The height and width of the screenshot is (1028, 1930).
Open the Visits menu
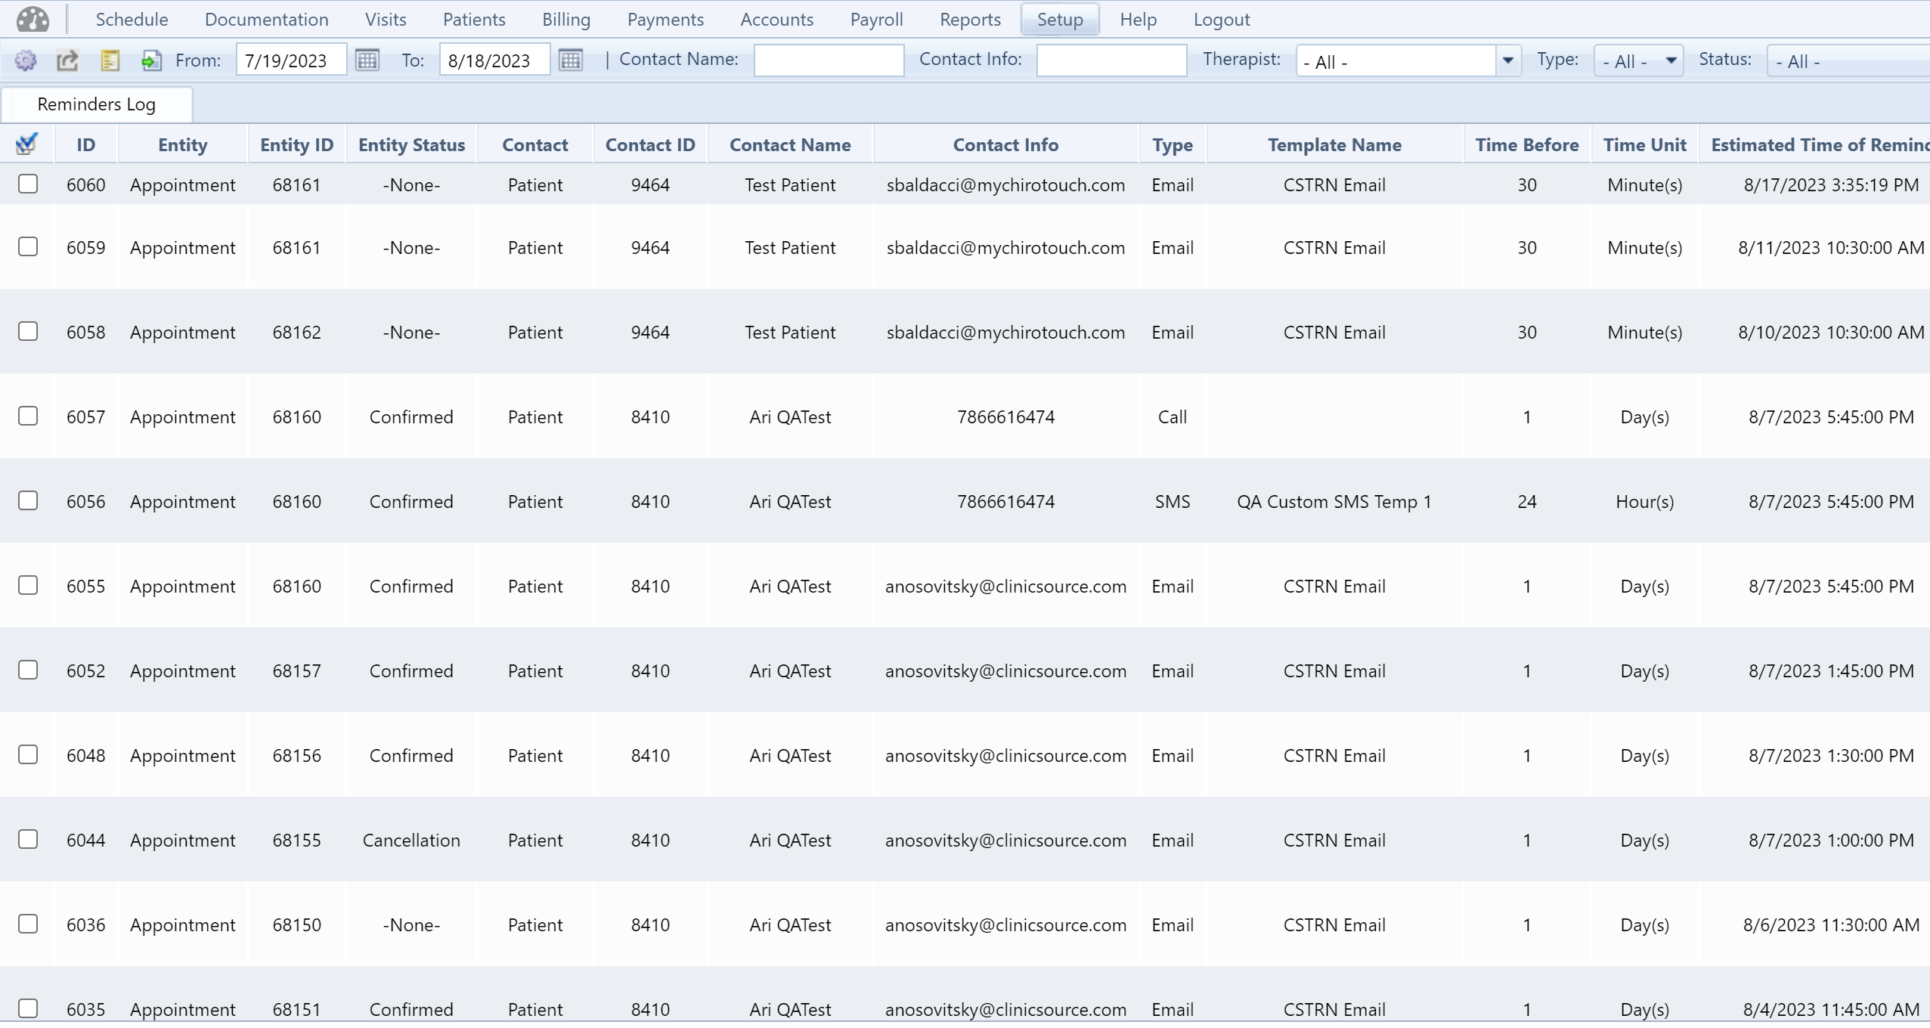(x=386, y=20)
